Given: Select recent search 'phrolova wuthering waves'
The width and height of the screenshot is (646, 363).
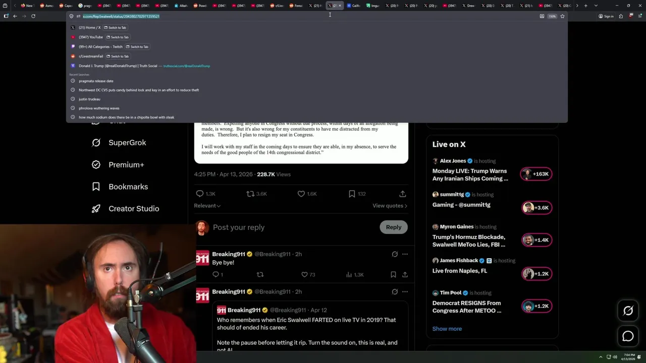Looking at the screenshot, I should tap(317, 108).
